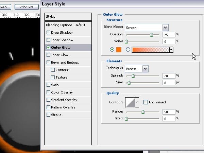Enable the Gradient Overlay checkbox
The height and width of the screenshot is (153, 204).
(48, 100)
